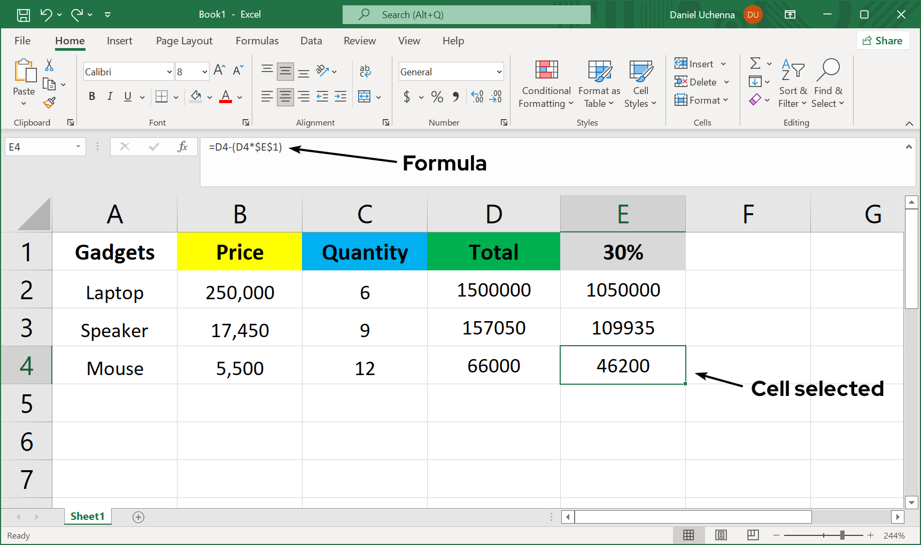Select cell D2 containing 1500000
Viewport: 921px width, 545px height.
click(493, 290)
